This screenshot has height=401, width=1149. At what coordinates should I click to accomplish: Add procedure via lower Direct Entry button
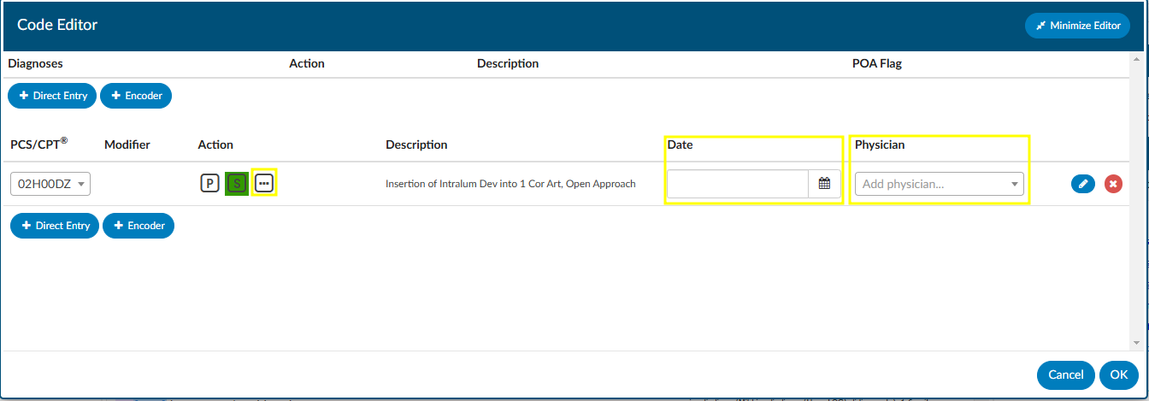click(55, 226)
